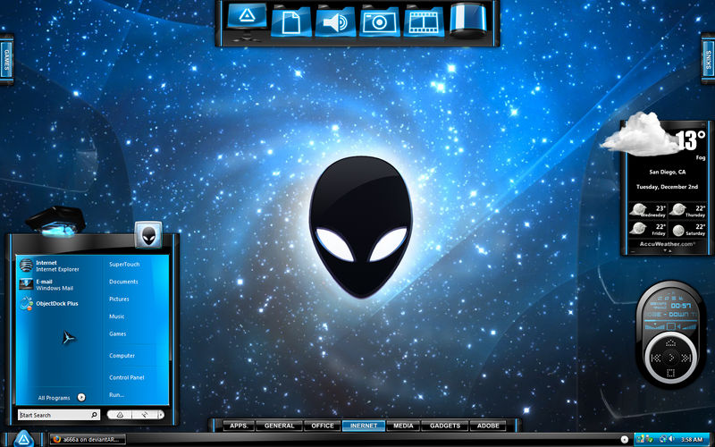Expand shutdown options arrow in Start menu
This screenshot has height=447, width=715.
tap(161, 415)
